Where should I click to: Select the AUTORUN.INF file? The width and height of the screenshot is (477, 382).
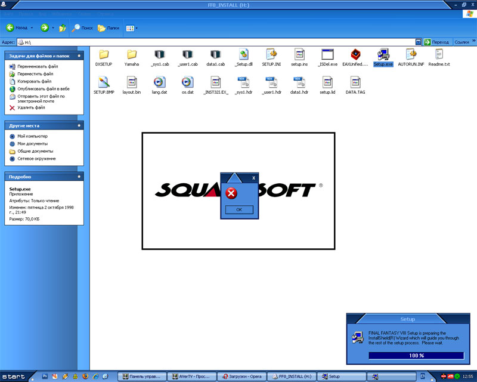click(x=411, y=58)
